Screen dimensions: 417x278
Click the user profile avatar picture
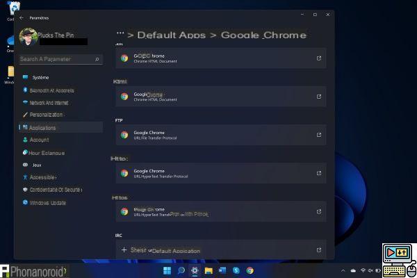28,37
